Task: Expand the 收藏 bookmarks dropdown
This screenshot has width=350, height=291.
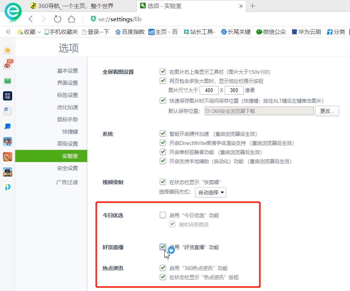Action: [x=39, y=32]
